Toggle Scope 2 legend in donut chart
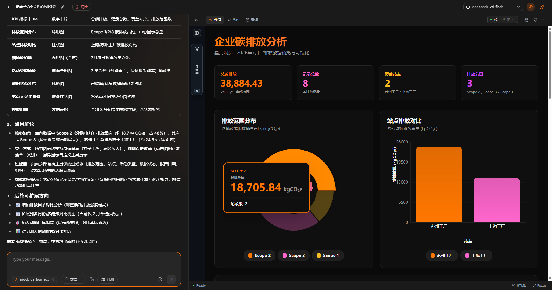 tap(259, 256)
